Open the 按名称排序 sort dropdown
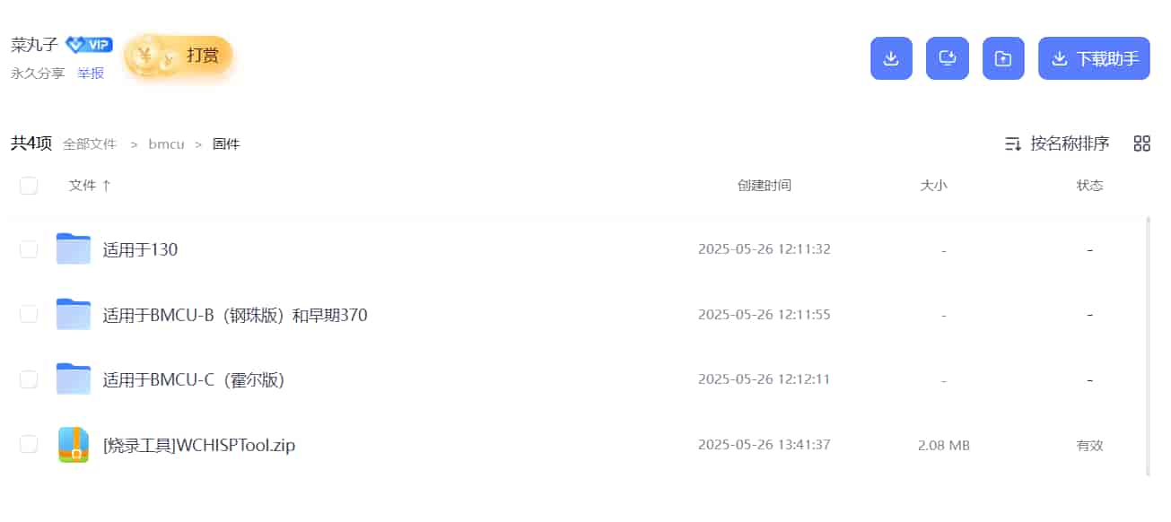 [x=1057, y=144]
